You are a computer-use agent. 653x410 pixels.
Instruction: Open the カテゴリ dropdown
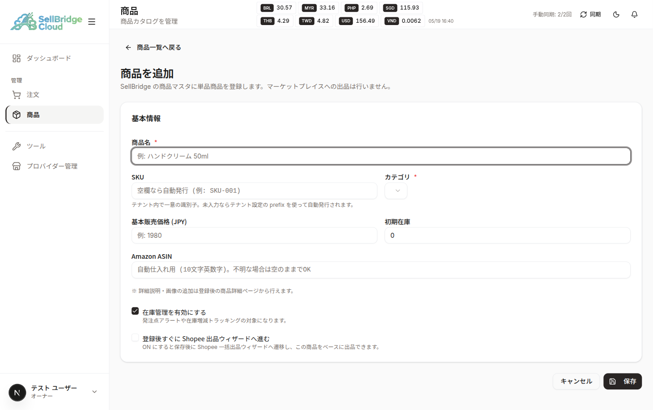[396, 191]
